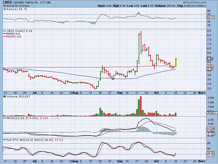Click the MACD(12,26,9) legend line icon
The image size is (218, 164).
tap(4, 118)
